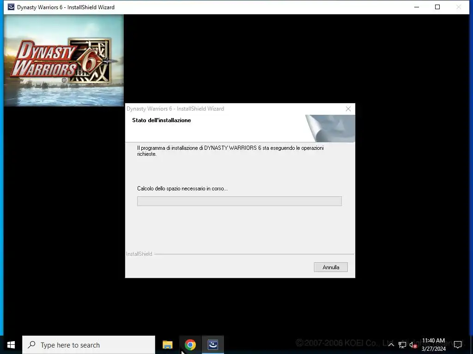Click the InstallShield icon in the outer title bar
The height and width of the screenshot is (354, 473).
11,7
